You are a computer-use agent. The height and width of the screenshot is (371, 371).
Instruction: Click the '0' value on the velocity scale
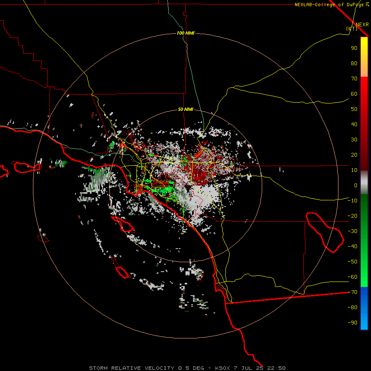[356, 185]
